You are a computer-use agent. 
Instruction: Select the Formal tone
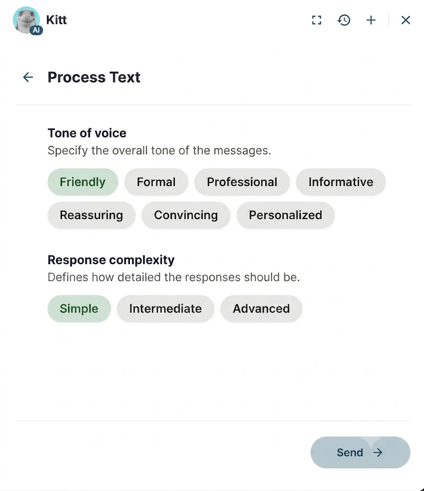(x=156, y=182)
